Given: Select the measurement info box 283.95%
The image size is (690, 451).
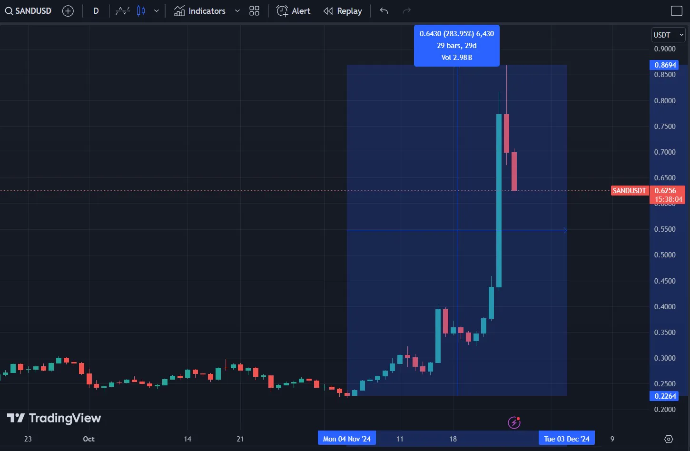Looking at the screenshot, I should click(457, 45).
